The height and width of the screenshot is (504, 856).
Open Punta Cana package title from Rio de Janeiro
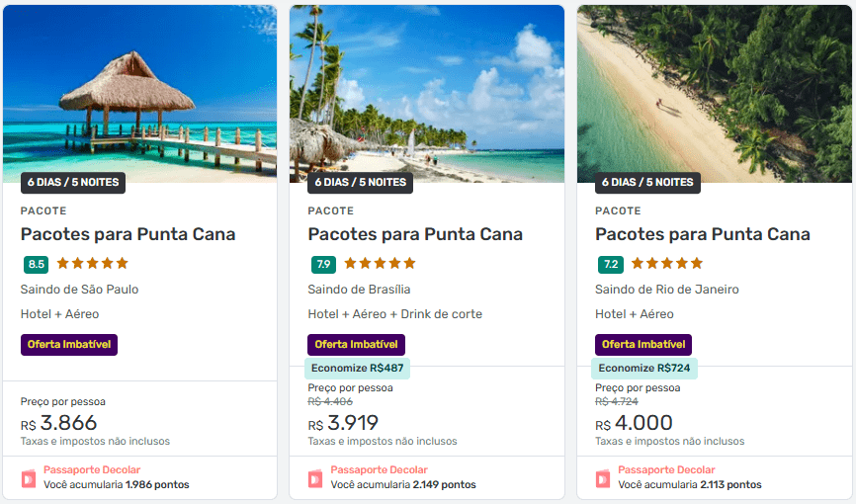pyautogui.click(x=702, y=234)
